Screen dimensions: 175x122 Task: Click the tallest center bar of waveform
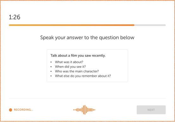[85, 110]
